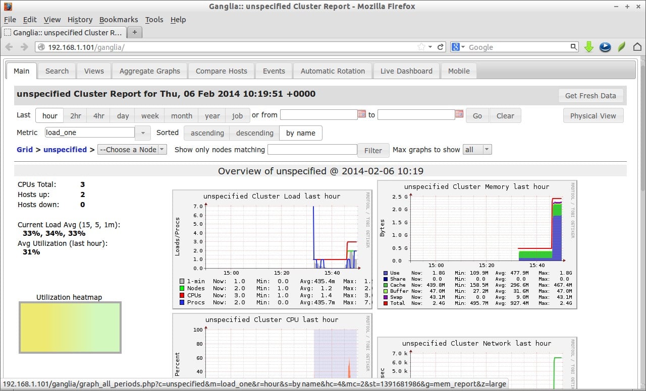Open a new tab with plus button
This screenshot has height=391, width=646.
pos(135,32)
